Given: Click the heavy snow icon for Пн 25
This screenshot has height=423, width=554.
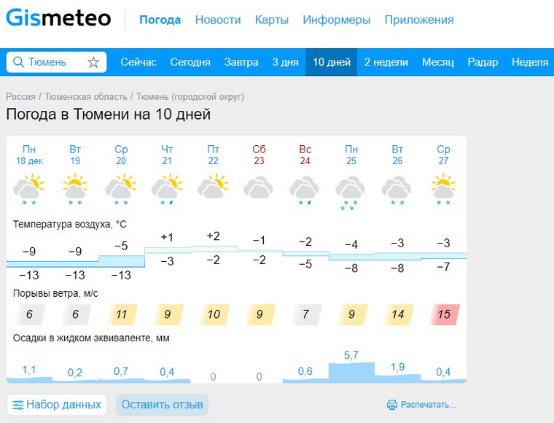Looking at the screenshot, I should tap(350, 193).
